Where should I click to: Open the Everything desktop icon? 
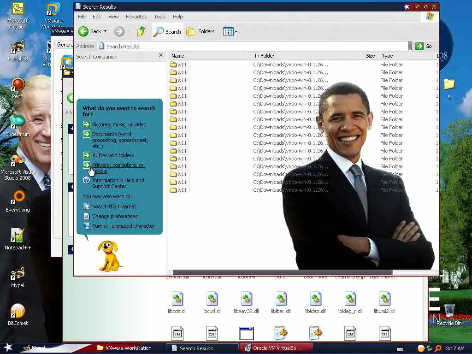[18, 202]
